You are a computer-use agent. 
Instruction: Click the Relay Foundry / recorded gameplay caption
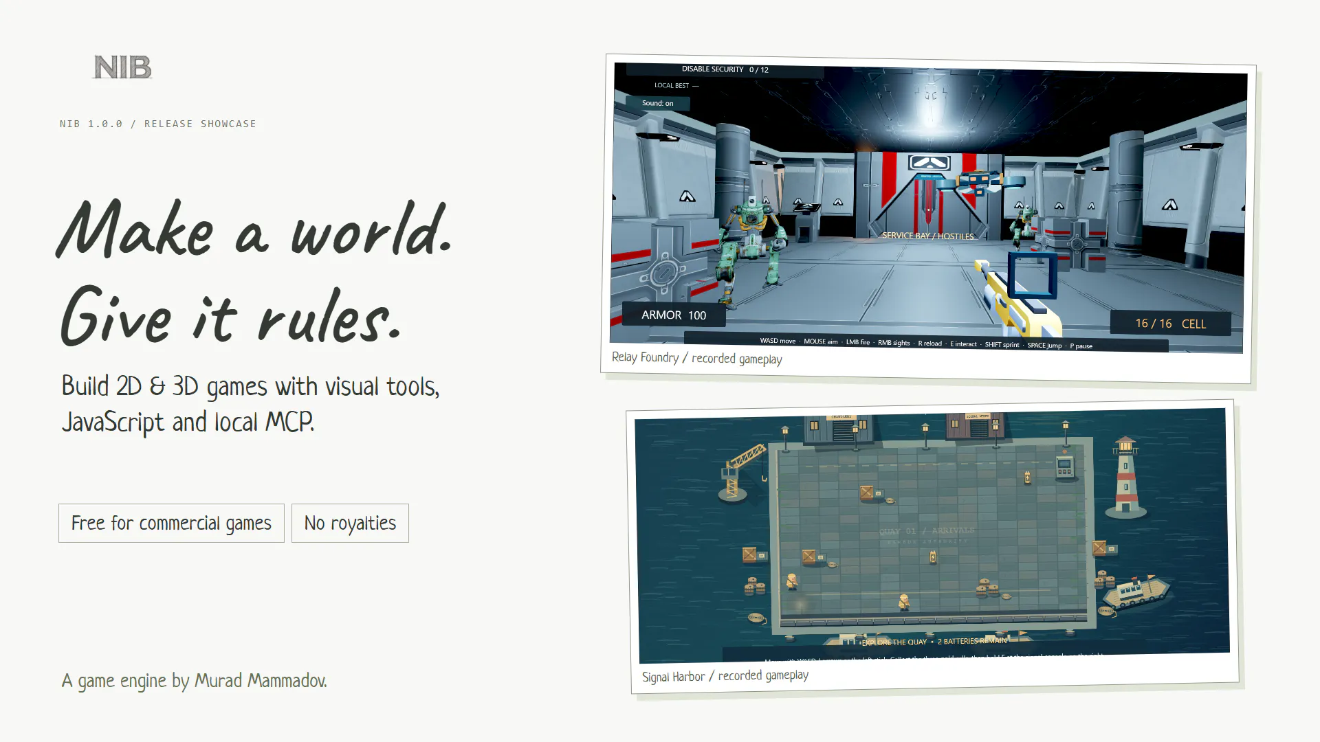[696, 358]
